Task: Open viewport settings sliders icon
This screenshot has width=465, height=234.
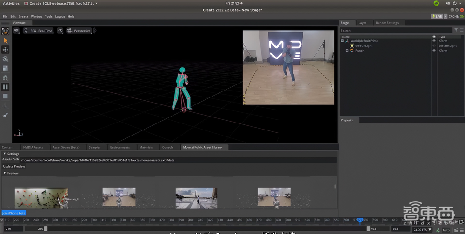Action: [x=16, y=31]
